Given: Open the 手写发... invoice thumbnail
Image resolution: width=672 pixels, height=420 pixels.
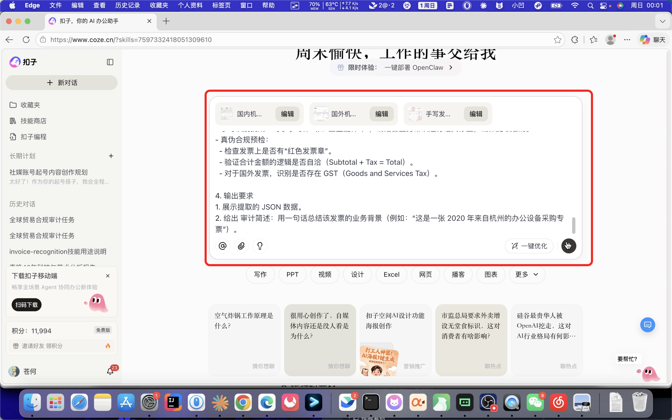Looking at the screenshot, I should click(x=415, y=114).
